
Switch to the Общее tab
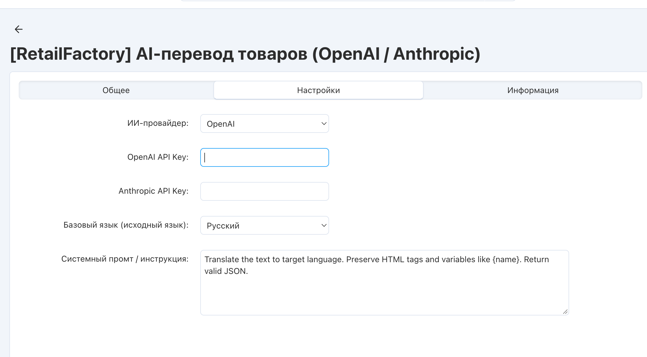pyautogui.click(x=116, y=90)
